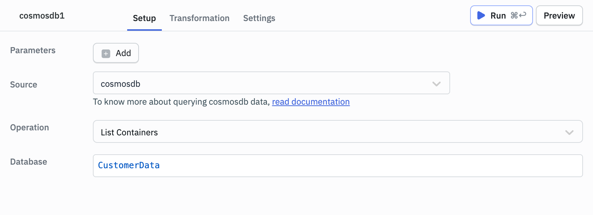Switch to the Setup tab
This screenshot has height=215, width=593.
click(x=144, y=18)
